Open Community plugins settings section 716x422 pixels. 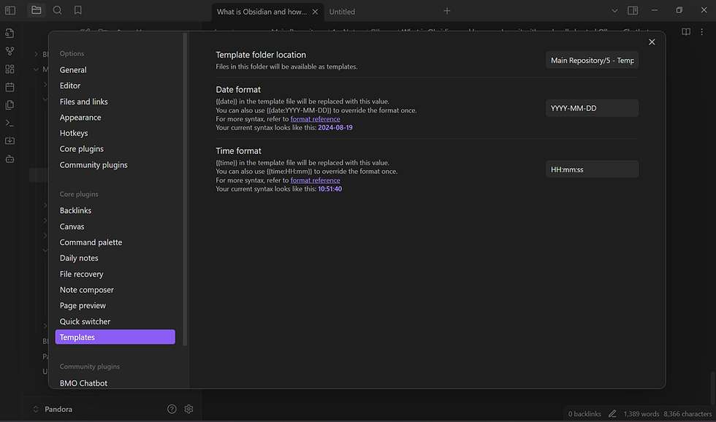click(x=115, y=165)
